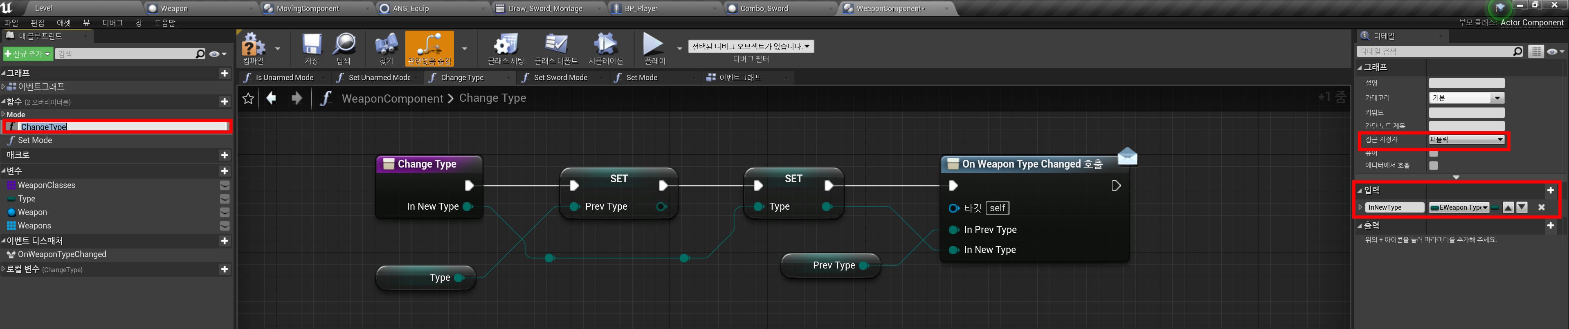Remove the InNewType parameter with X icon
This screenshot has height=329, width=1569.
pos(1542,207)
